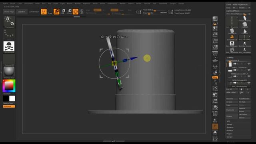Activate the Draw mode button
Viewport: 256px width, 144px height.
click(50, 12)
